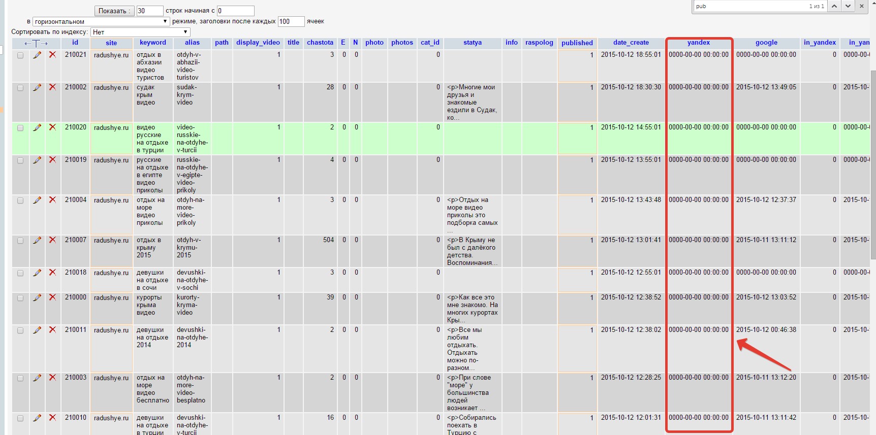
Task: Sort by keyword column header
Action: pos(153,43)
